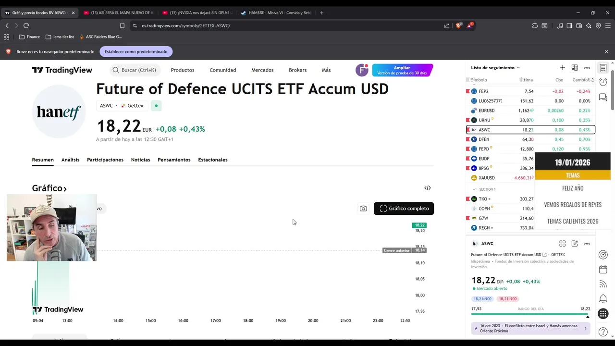Click the TradingView logo link
This screenshot has width=615, height=346.
[x=62, y=70]
